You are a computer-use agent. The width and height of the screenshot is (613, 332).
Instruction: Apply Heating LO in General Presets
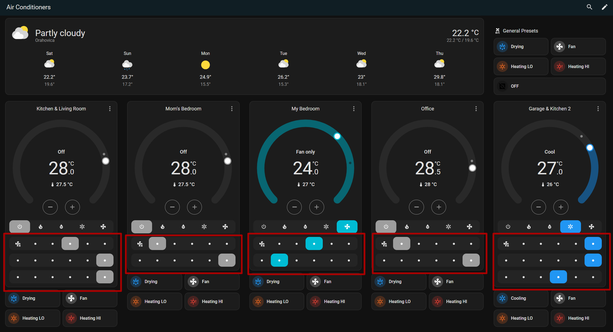pyautogui.click(x=521, y=66)
